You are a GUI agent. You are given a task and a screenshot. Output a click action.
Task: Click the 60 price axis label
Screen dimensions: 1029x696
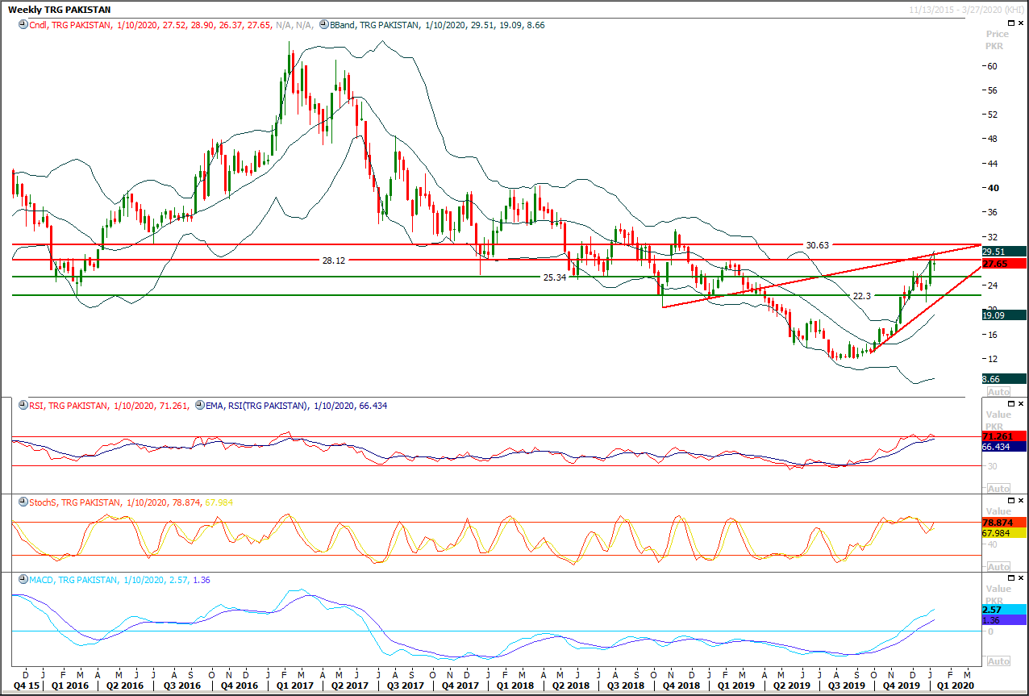(x=994, y=66)
